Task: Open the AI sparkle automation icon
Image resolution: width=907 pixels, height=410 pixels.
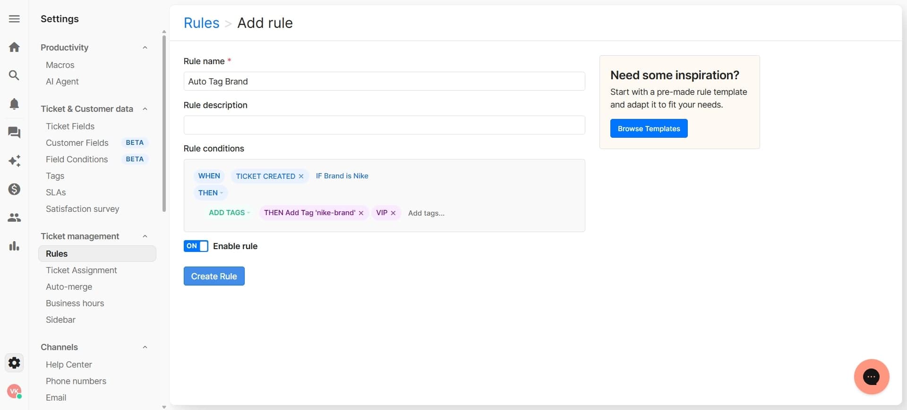Action: tap(14, 161)
